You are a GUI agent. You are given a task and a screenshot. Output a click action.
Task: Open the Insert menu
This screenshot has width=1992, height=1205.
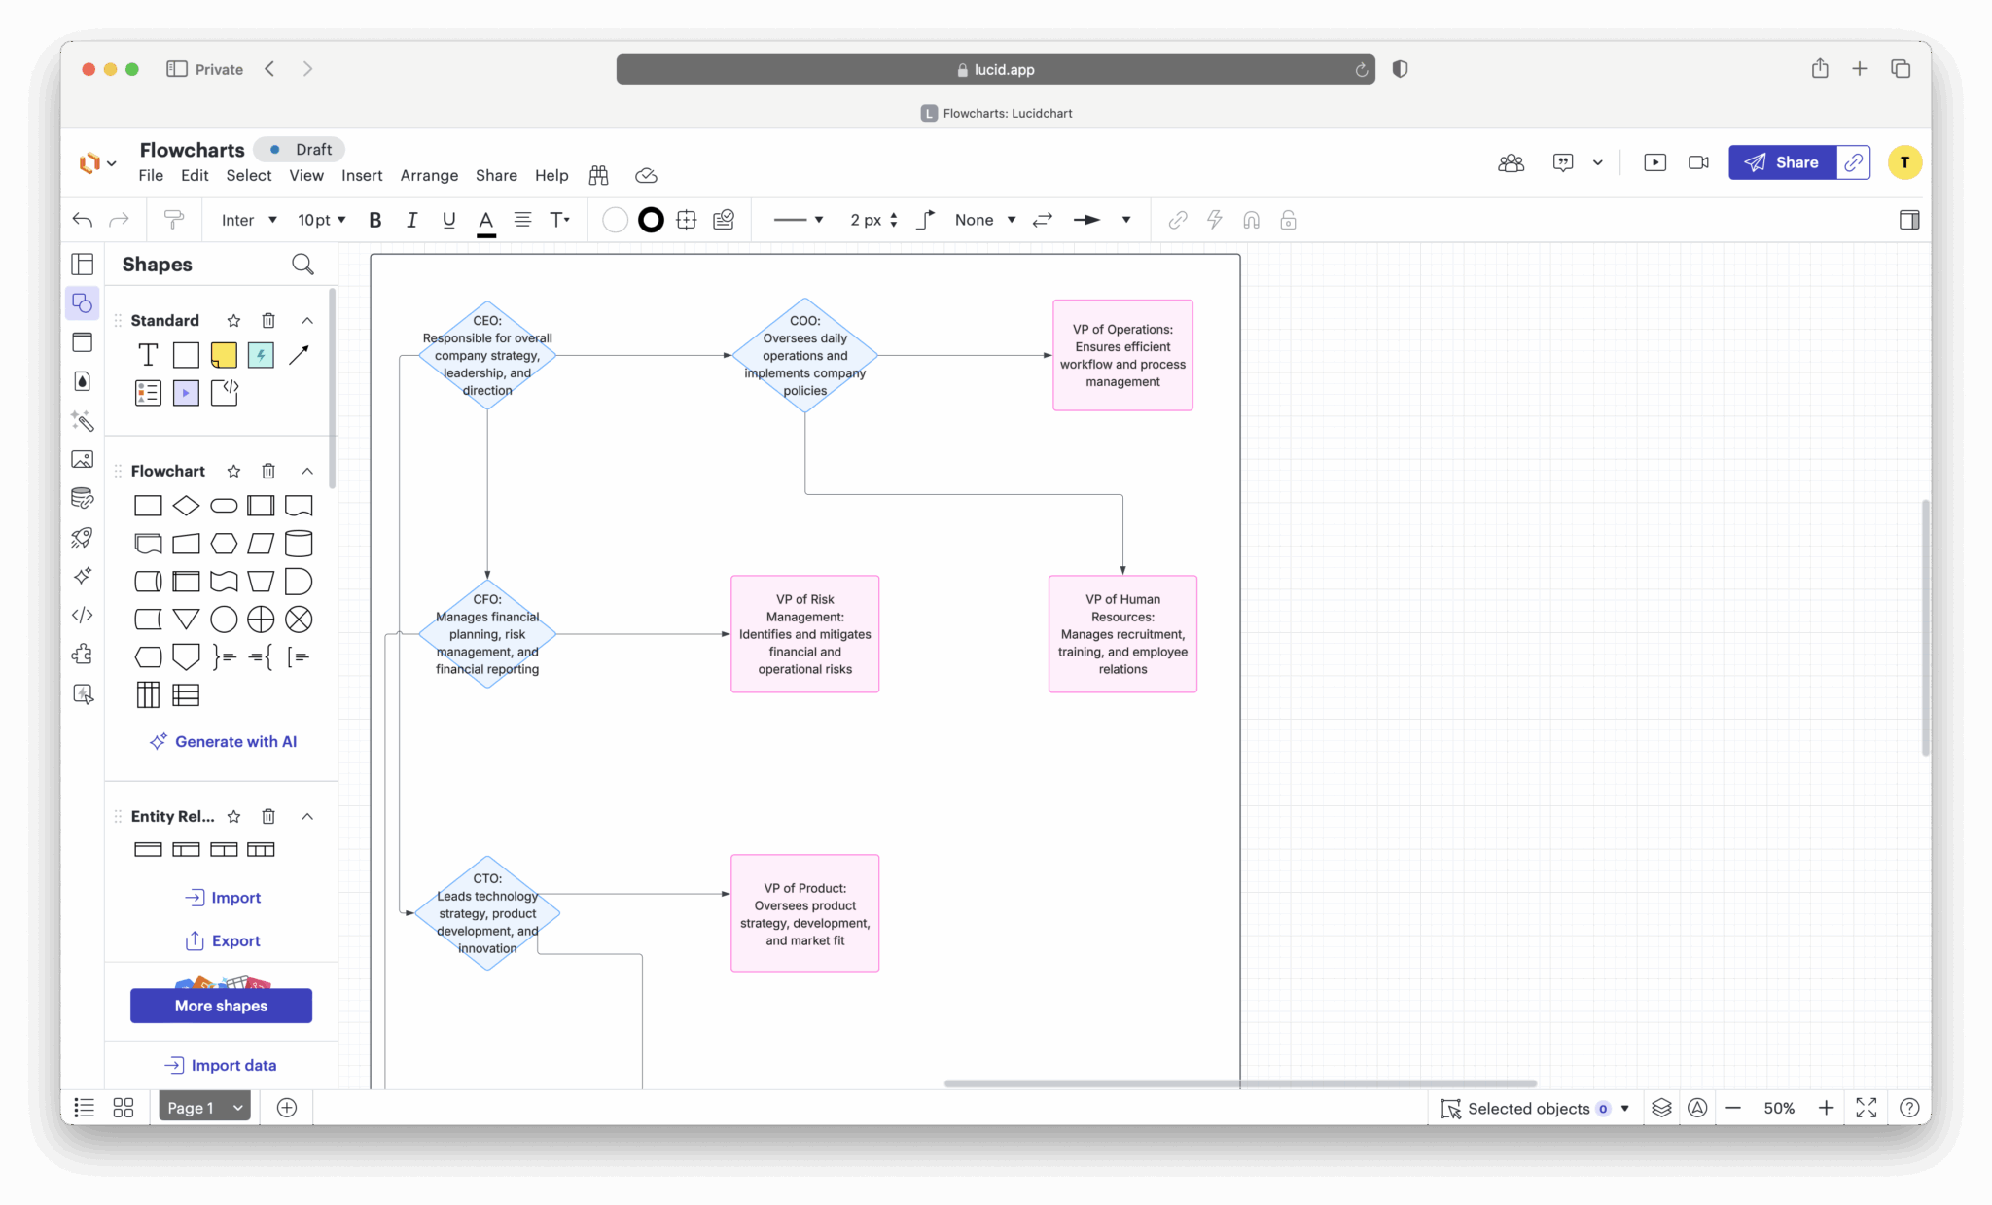pos(362,176)
